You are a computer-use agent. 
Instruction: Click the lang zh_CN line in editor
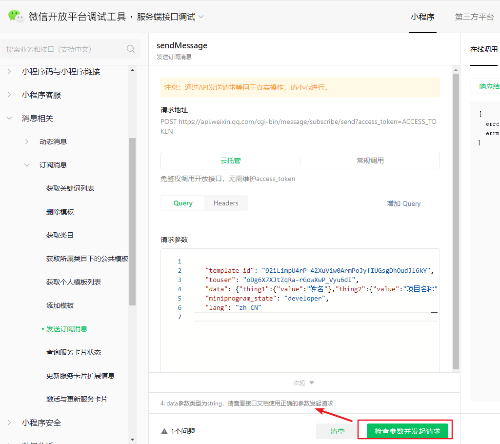click(x=234, y=307)
